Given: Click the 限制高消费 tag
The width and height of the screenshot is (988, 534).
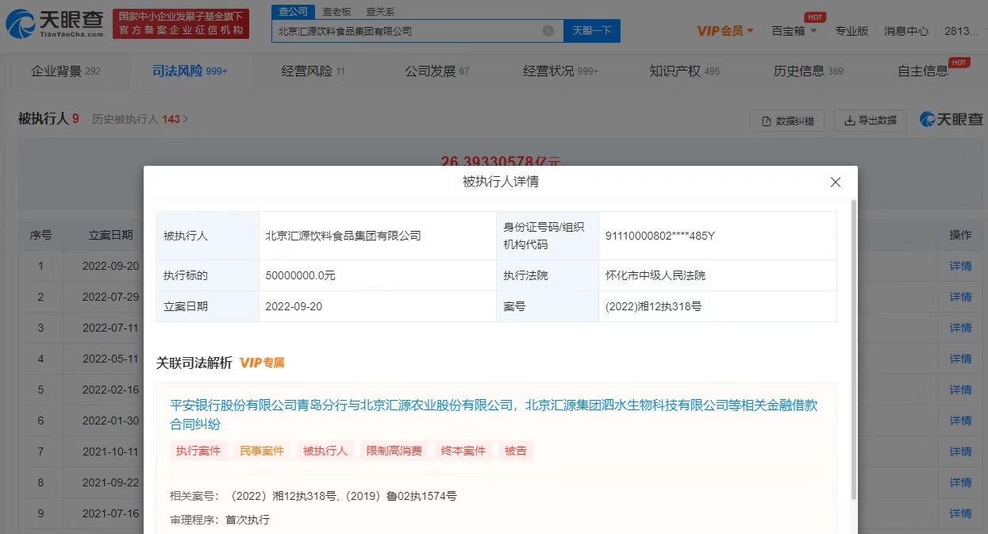Looking at the screenshot, I should (394, 451).
